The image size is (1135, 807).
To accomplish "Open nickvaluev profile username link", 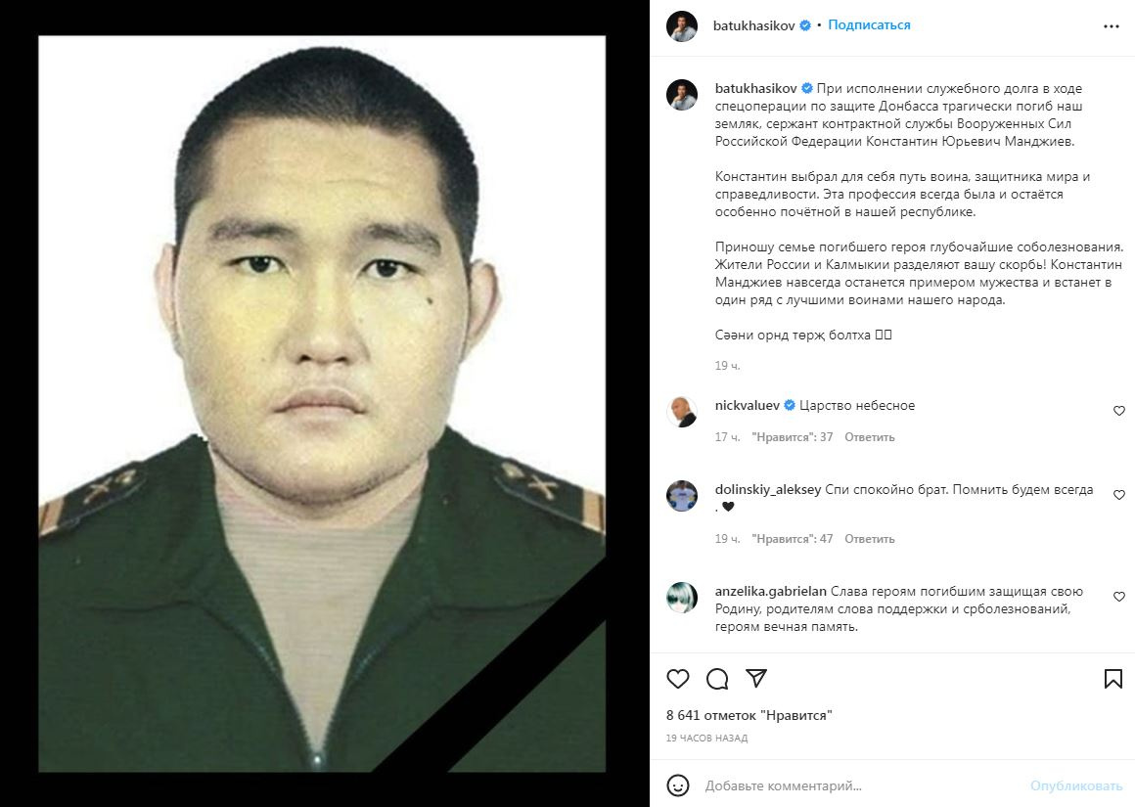I will pos(747,405).
